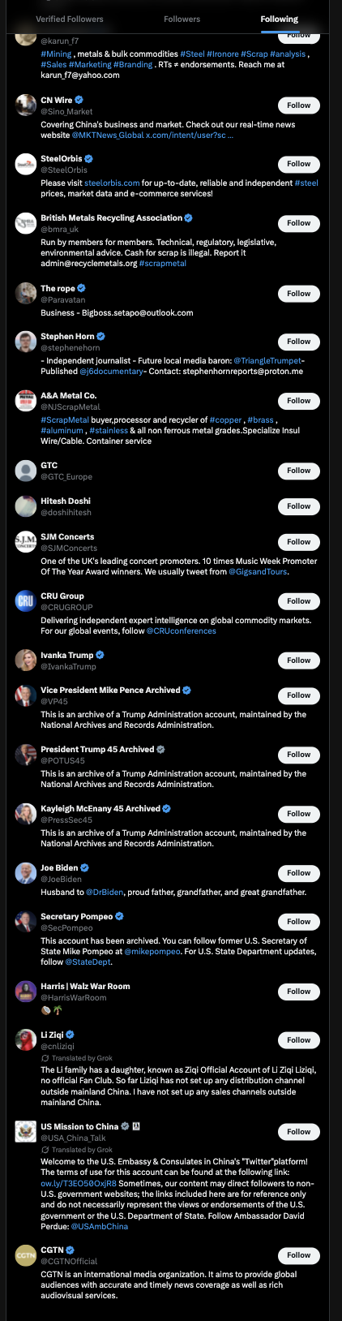
Task: Open the @USAmbChina mention link
Action: (x=104, y=1226)
